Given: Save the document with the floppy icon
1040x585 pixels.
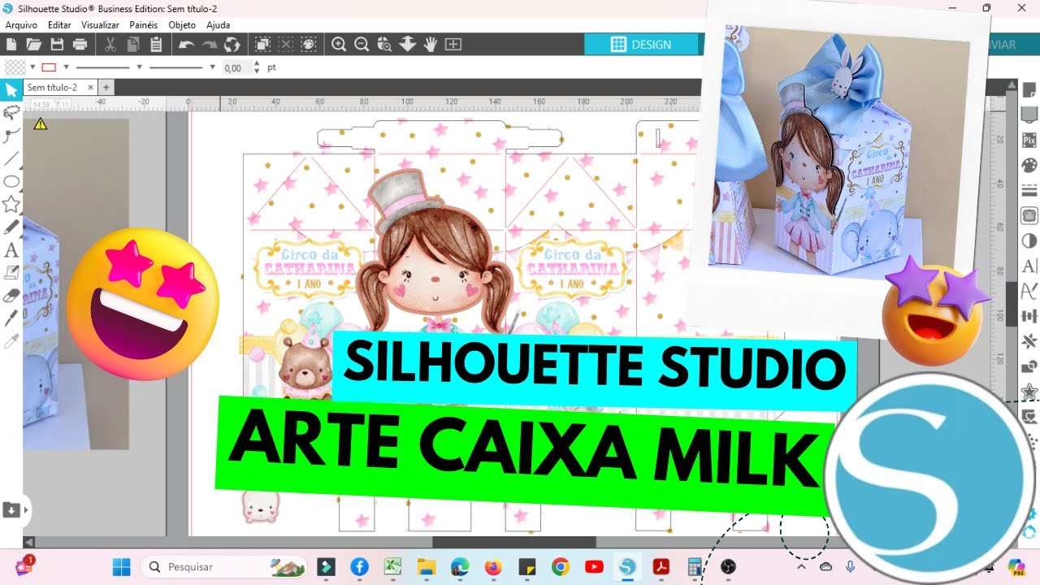Looking at the screenshot, I should pos(57,44).
